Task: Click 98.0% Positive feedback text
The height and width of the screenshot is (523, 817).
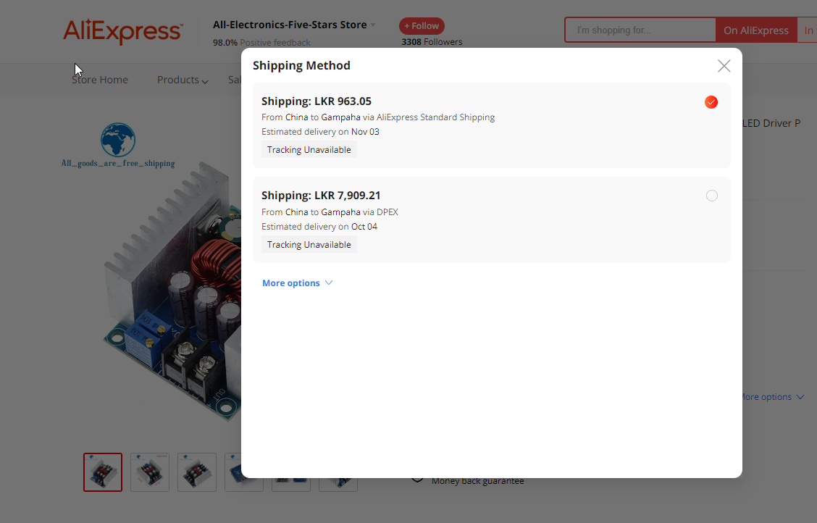Action: (x=261, y=42)
